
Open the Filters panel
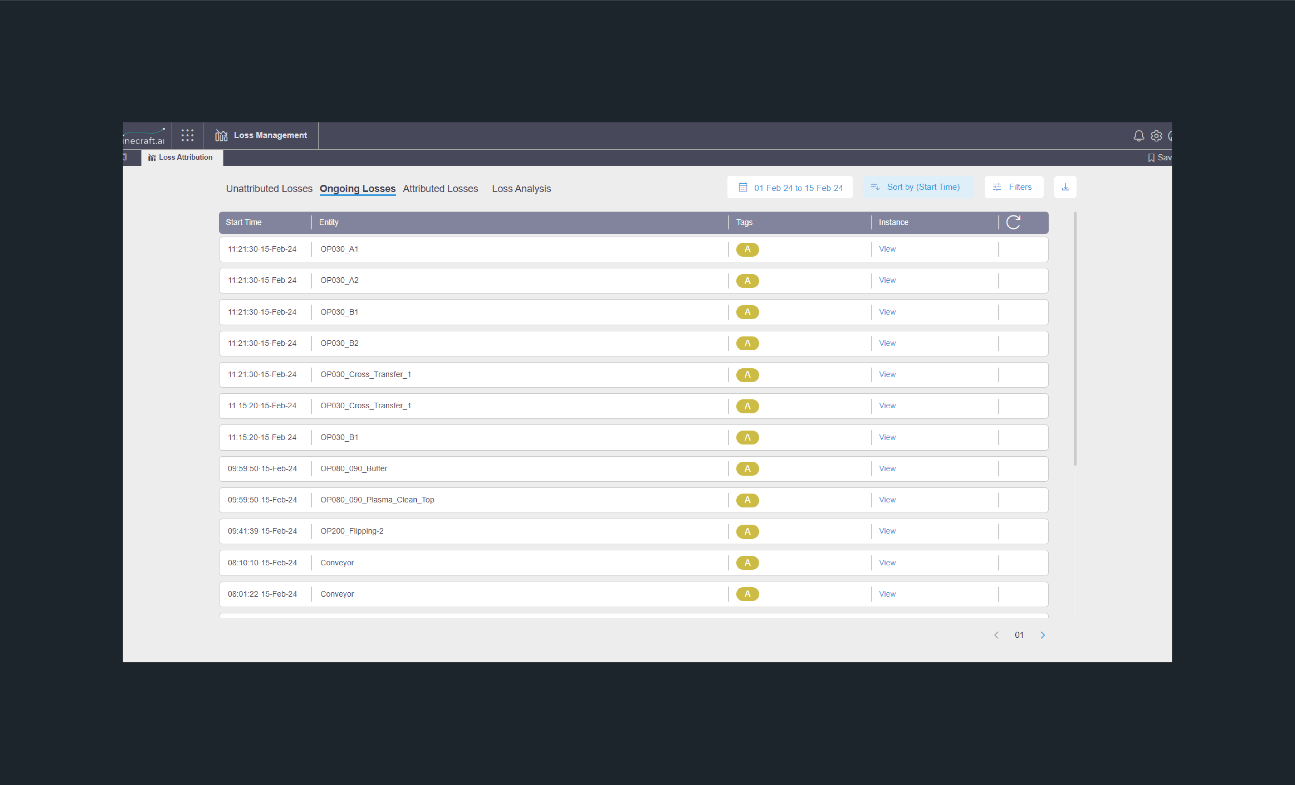pyautogui.click(x=1014, y=187)
